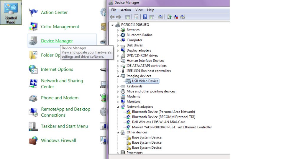Viewport: 302px width, 159px height.
Task: Select Bluetooth Device (Personal Area Network)
Action: pyautogui.click(x=163, y=112)
